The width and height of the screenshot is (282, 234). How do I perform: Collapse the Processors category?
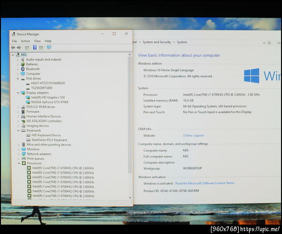pos(19,163)
